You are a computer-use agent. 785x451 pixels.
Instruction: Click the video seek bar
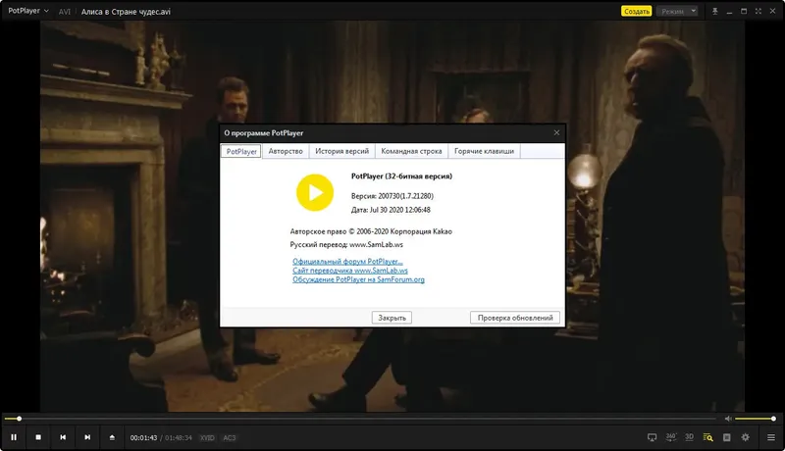[360, 419]
